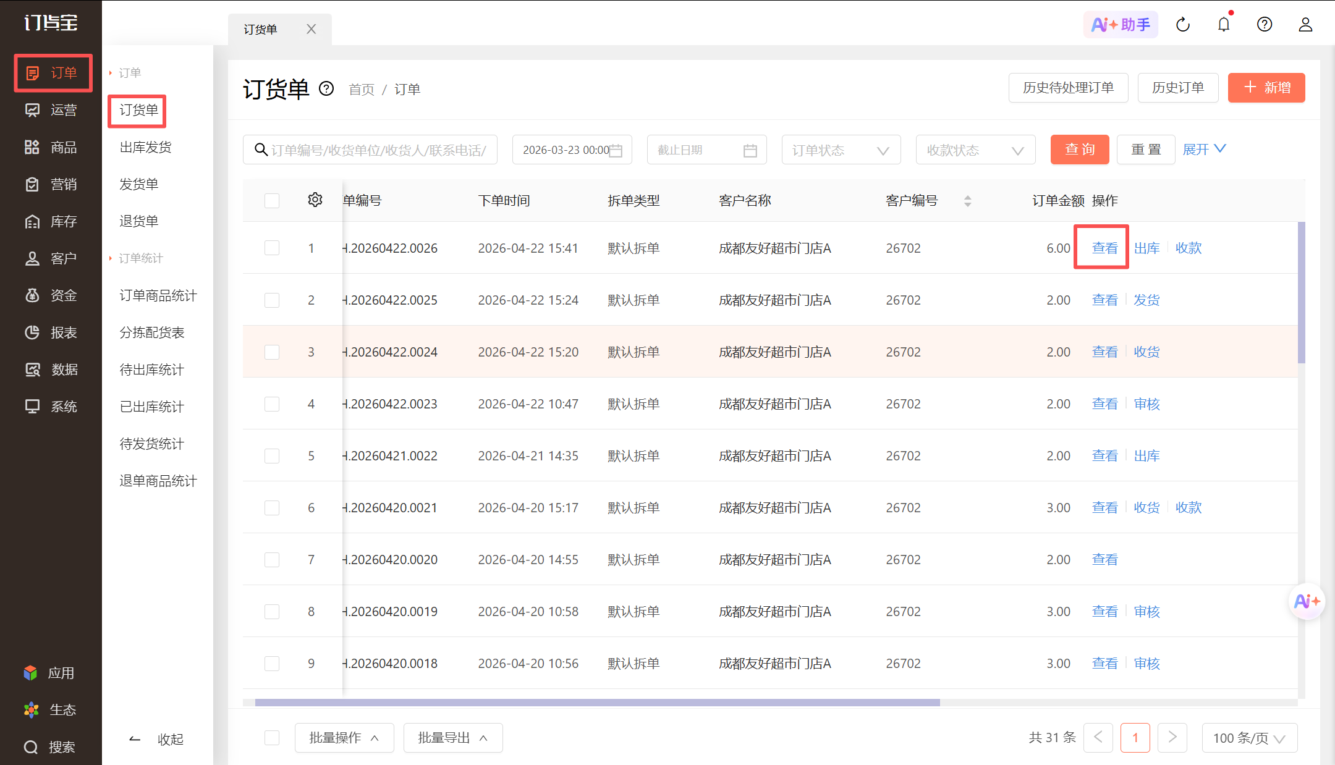Toggle the footer select-all checkbox
Viewport: 1335px width, 765px height.
click(x=272, y=738)
